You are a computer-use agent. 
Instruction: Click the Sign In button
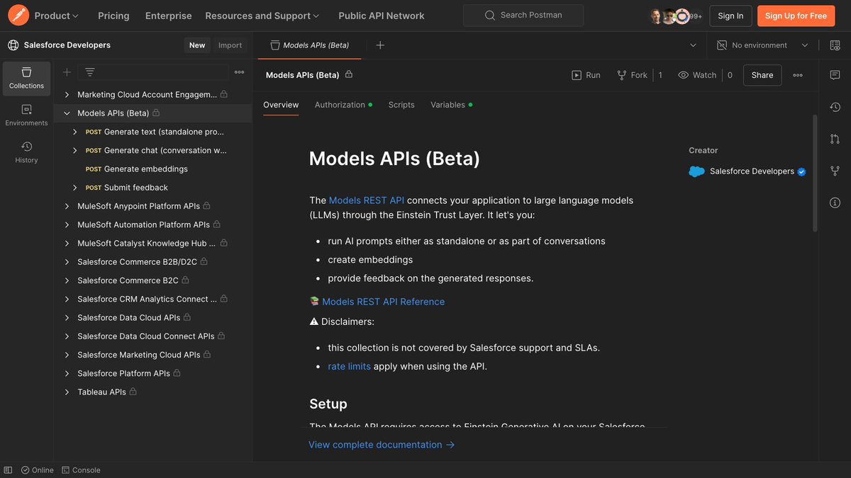click(x=730, y=16)
